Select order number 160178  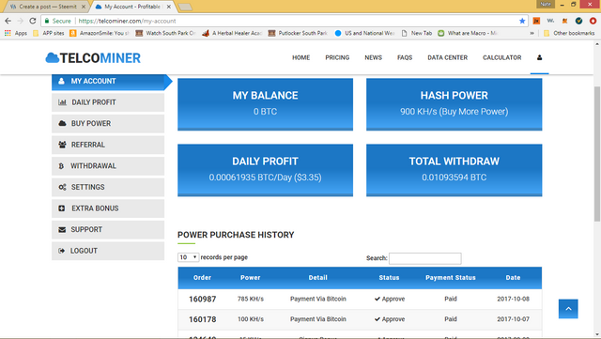[x=203, y=319]
